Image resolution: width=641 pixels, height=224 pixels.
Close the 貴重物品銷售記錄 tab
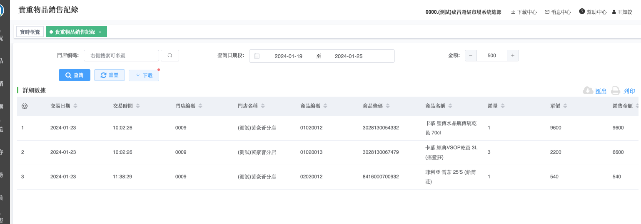pyautogui.click(x=100, y=32)
